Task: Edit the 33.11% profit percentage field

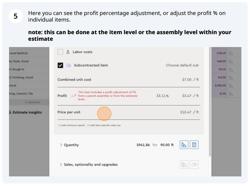Action: coord(162,96)
